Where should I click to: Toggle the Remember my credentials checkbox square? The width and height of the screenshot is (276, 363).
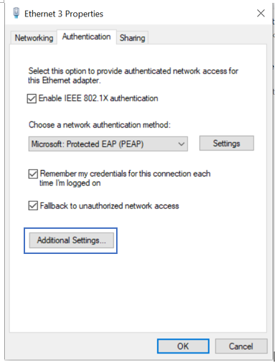click(x=33, y=174)
